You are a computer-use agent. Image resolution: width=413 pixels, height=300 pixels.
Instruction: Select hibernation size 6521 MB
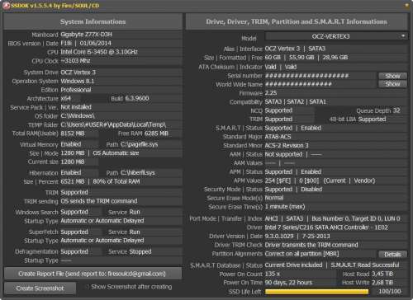73,181
